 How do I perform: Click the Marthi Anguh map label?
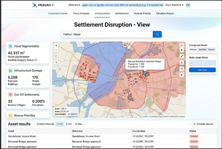pos(170,90)
